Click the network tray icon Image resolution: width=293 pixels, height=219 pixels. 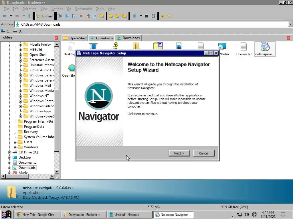(x=239, y=214)
